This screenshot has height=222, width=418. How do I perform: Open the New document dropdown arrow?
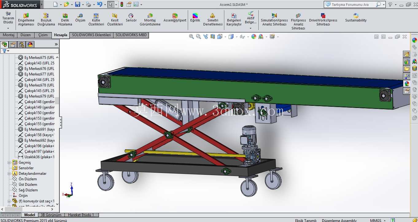point(61,5)
